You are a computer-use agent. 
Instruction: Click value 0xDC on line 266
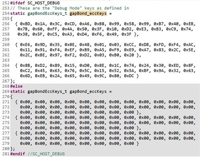tap(129, 76)
